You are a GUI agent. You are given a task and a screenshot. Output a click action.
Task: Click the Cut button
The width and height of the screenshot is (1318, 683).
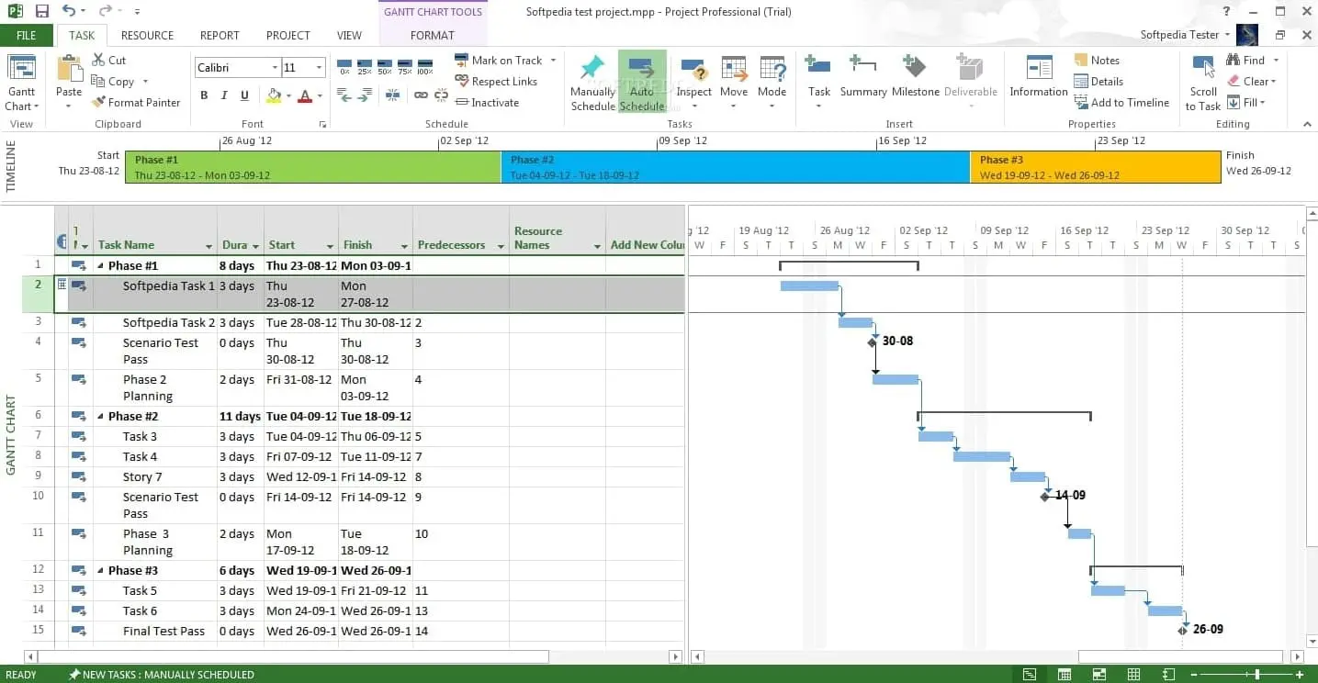pos(109,61)
